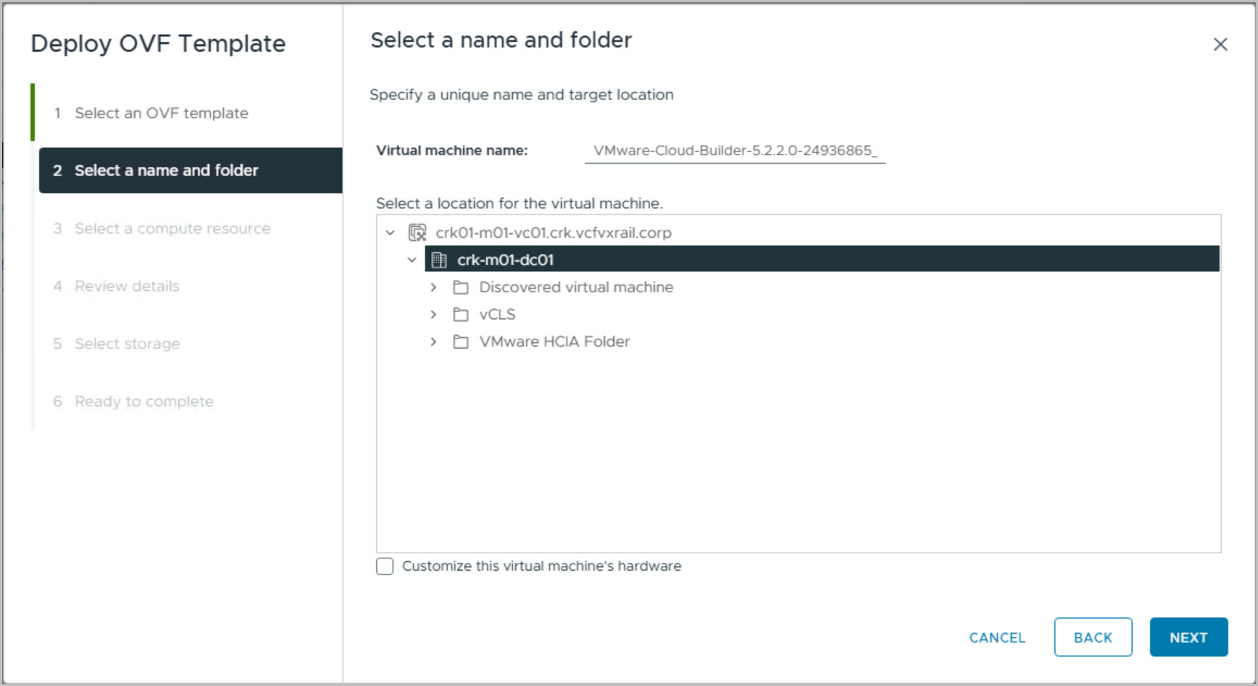This screenshot has width=1258, height=686.
Task: Click the datacenter icon beside crk-m01-dc01
Action: [x=439, y=260]
